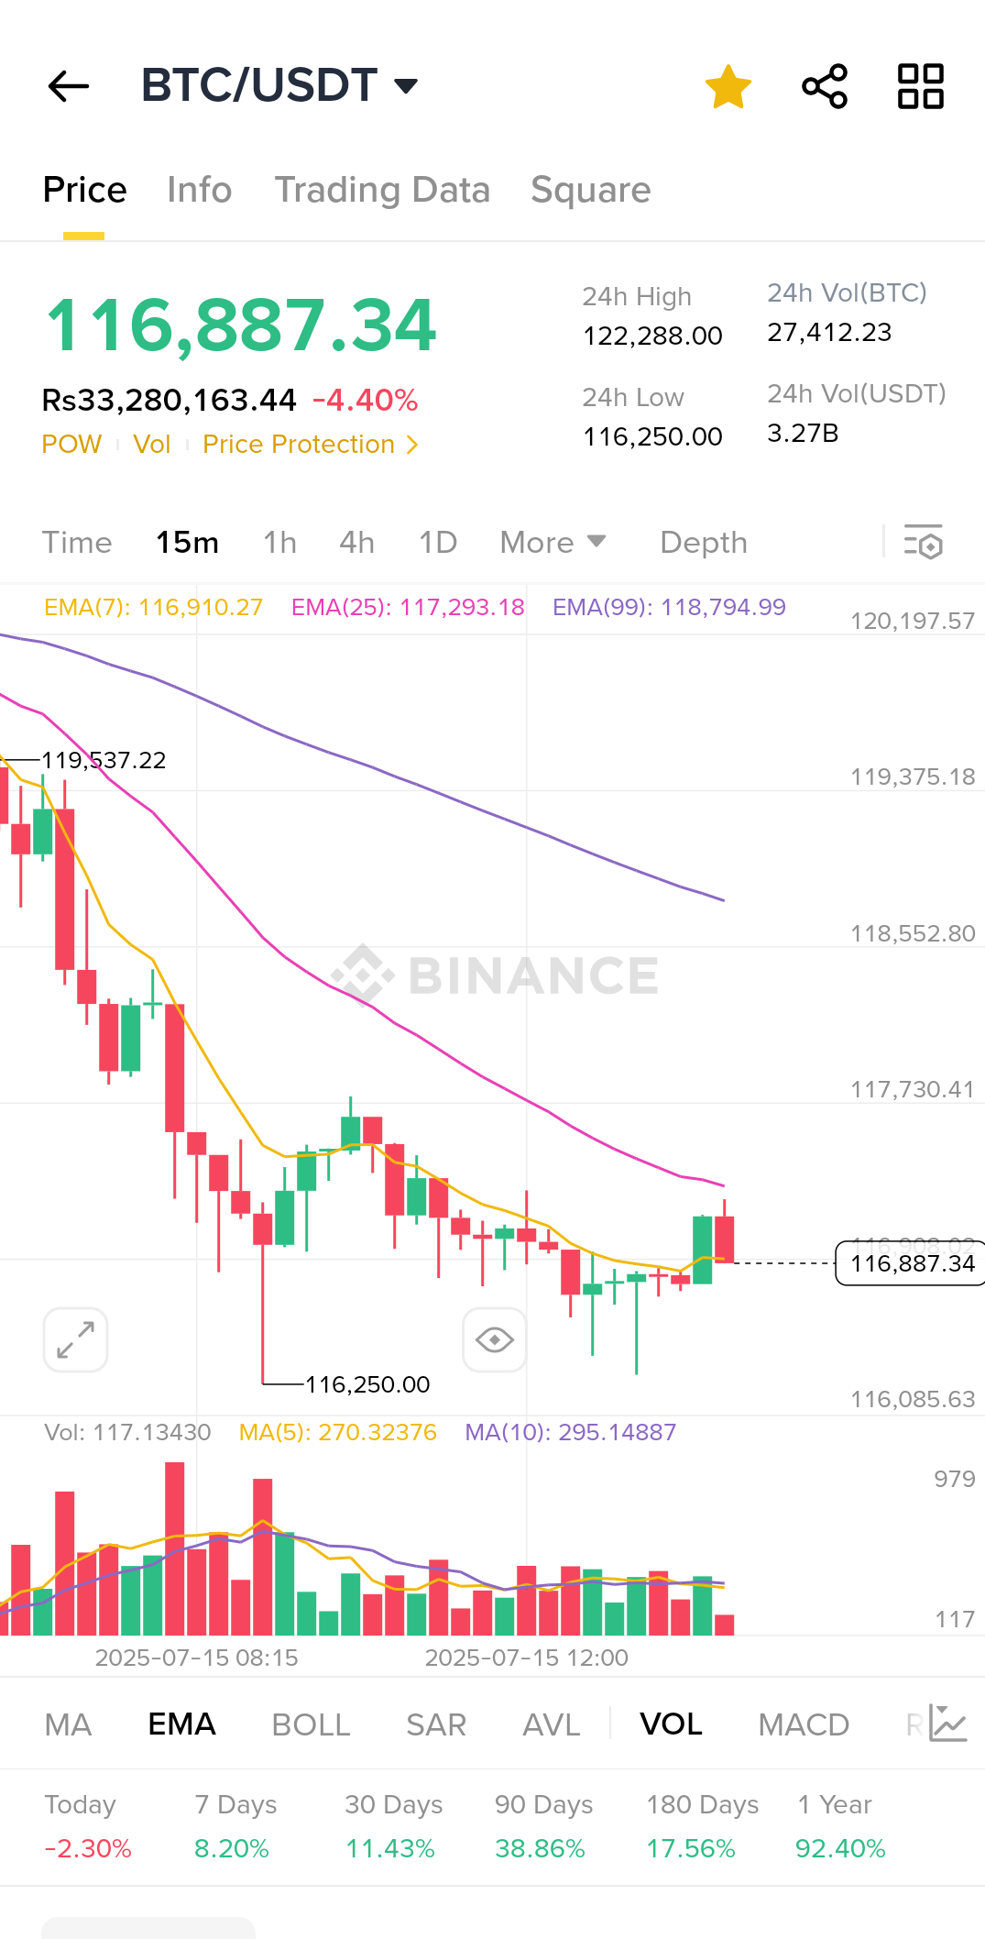Tap the tallest red volume bar

pos(174,1549)
